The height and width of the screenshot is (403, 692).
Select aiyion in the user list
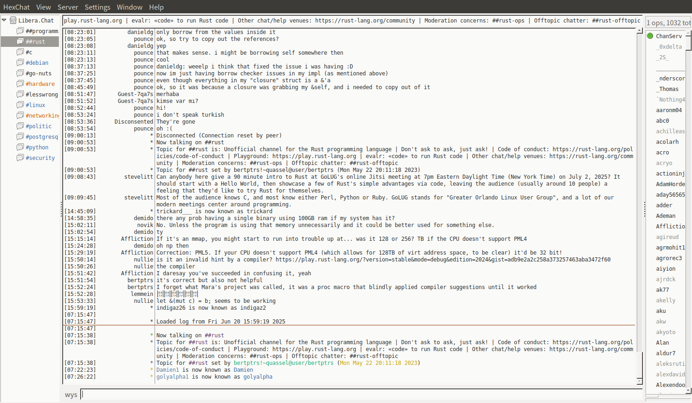coord(666,268)
